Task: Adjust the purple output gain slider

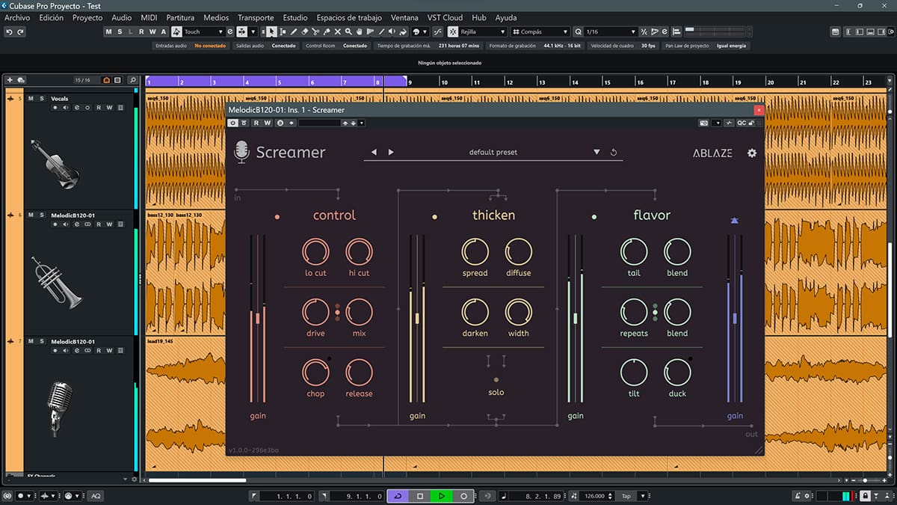Action: [735, 318]
